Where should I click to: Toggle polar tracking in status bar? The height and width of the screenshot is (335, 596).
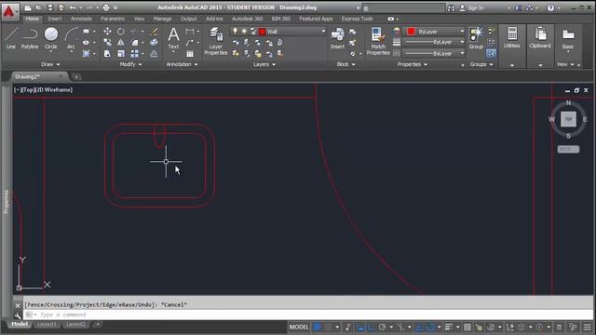pos(383,327)
